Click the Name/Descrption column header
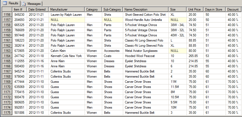 pyautogui.click(x=146, y=10)
